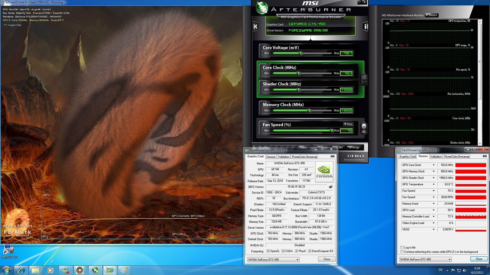This screenshot has height=275, width=490.
Task: Expand Video Engine Load sensor dropdown
Action: tap(433, 223)
